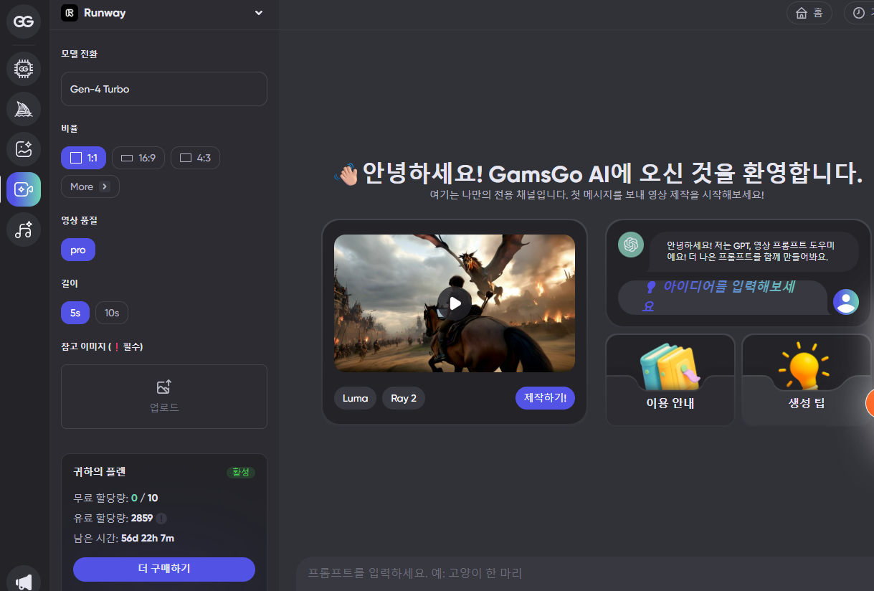
Task: Open the sailboat Midjourney icon in sidebar
Action: [24, 109]
